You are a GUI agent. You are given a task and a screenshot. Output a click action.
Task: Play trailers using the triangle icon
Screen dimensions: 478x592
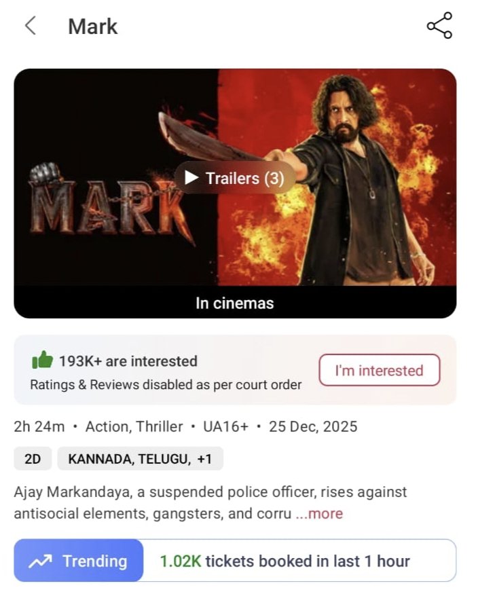[191, 177]
